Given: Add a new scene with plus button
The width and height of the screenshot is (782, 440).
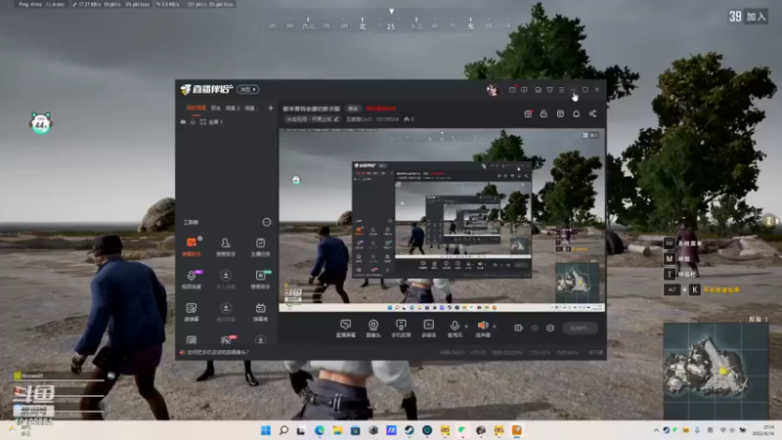Looking at the screenshot, I should click(271, 108).
